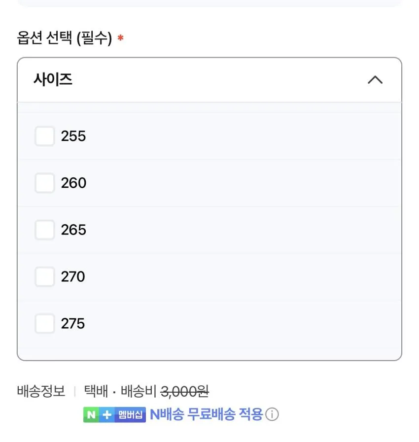Screen dimensions: 419x442
Task: Click the crossed-out 3,000원 shipping fee
Action: tap(185, 391)
